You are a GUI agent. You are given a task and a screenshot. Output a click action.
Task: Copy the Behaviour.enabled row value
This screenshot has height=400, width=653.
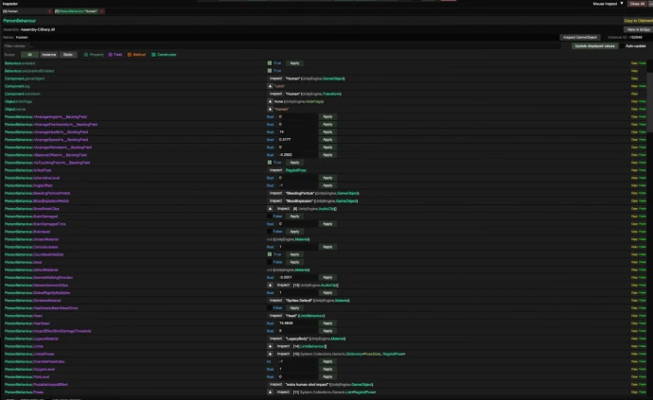click(634, 63)
